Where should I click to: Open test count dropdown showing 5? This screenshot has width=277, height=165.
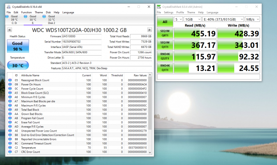click(x=178, y=19)
